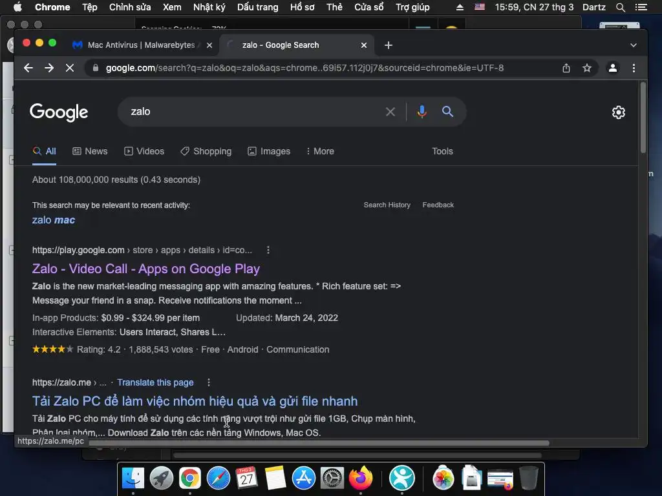Open Launchpad rocket in dock
This screenshot has height=496, width=662.
[161, 479]
